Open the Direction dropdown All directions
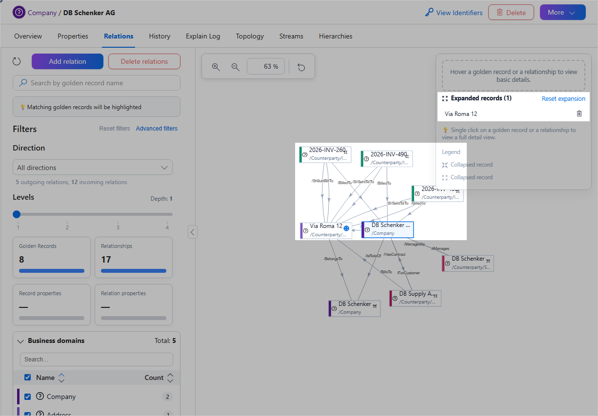 (x=93, y=168)
